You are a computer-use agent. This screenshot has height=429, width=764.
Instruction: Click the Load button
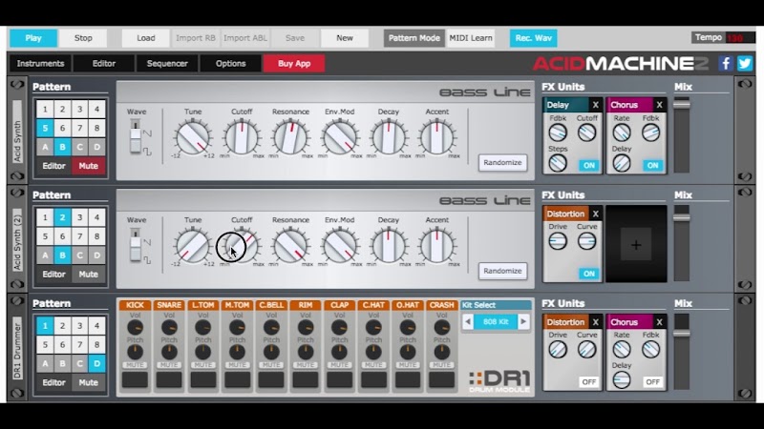tap(146, 38)
